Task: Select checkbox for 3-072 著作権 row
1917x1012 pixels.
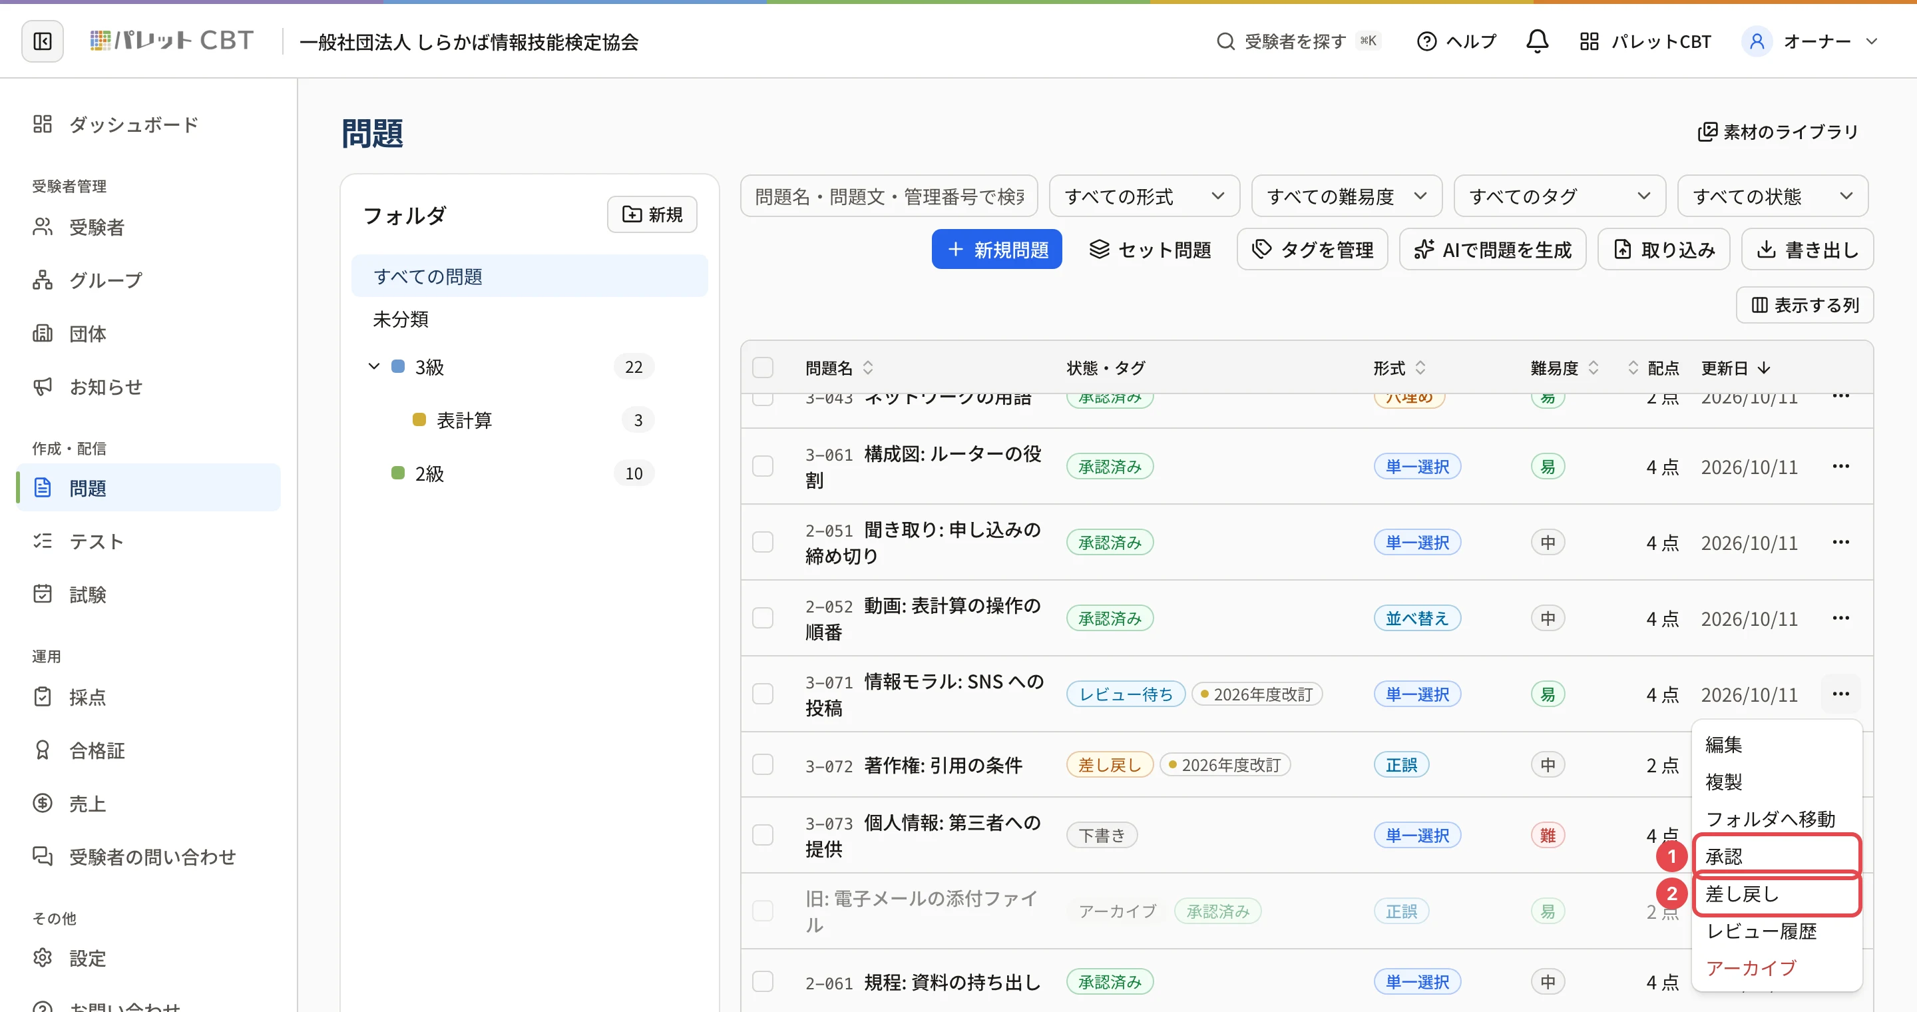Action: tap(763, 765)
